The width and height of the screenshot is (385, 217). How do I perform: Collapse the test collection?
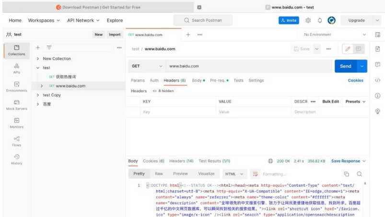tap(38, 68)
